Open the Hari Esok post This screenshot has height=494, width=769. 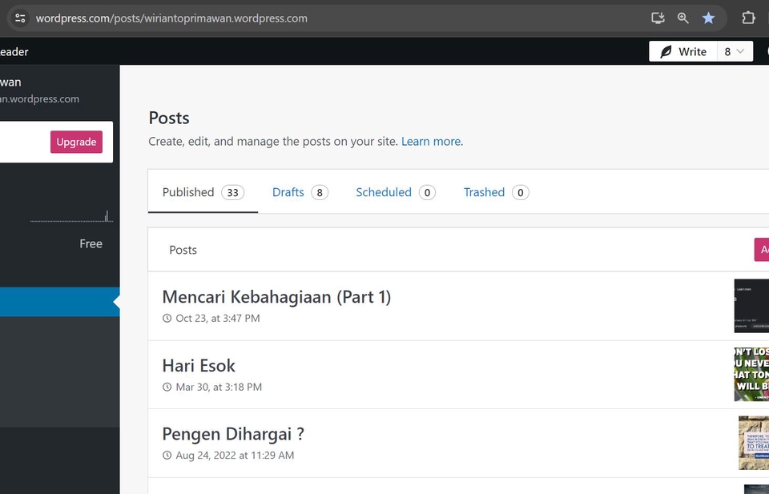point(199,366)
